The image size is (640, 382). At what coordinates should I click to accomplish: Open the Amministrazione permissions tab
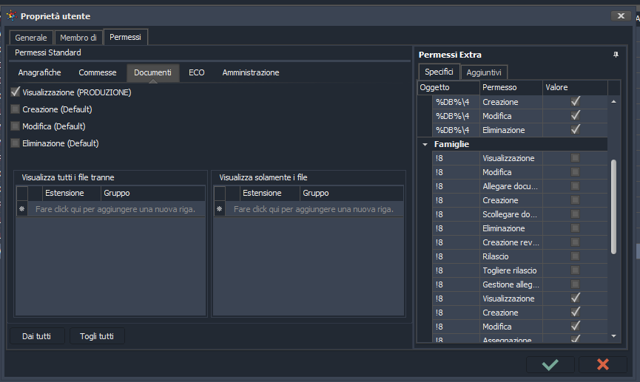251,72
